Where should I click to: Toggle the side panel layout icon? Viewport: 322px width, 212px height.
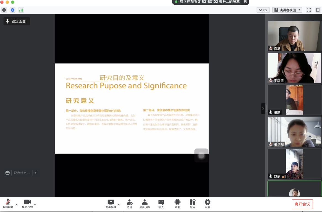click(318, 10)
